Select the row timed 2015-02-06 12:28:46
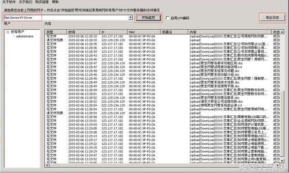The height and width of the screenshot is (173, 289). [163, 60]
